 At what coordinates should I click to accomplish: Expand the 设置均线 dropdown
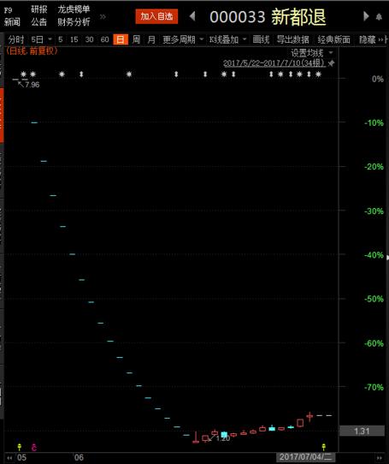click(312, 53)
